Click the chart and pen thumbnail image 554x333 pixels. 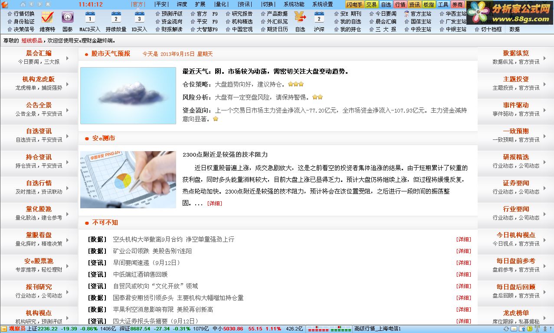coord(128,180)
